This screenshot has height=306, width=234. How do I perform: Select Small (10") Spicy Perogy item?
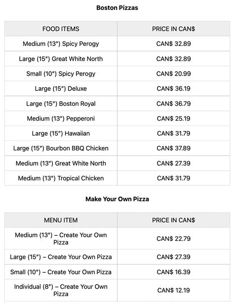(61, 74)
